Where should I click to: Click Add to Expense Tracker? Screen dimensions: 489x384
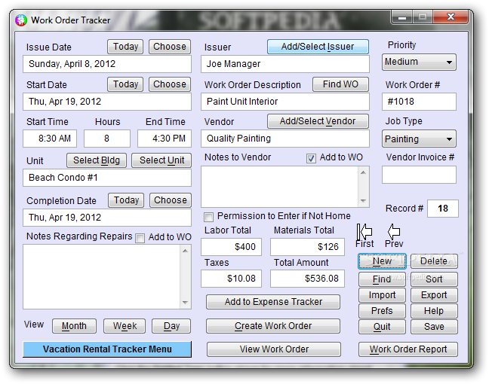coord(273,302)
